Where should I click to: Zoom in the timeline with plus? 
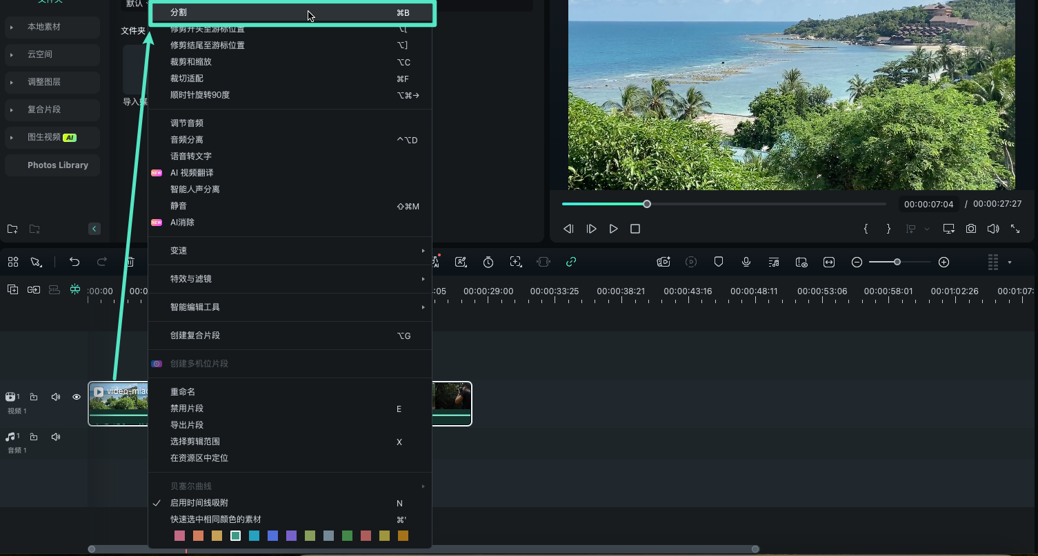(x=944, y=262)
